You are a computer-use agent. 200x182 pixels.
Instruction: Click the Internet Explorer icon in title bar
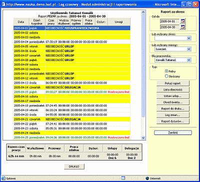(x=3, y=4)
